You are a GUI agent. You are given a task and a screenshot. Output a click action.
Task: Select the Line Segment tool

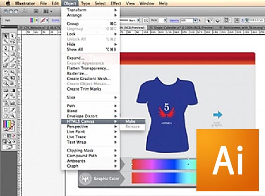(6, 54)
